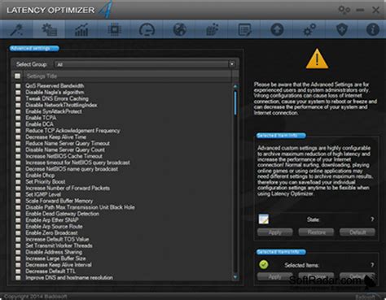Click the notepad state icon

point(263,219)
